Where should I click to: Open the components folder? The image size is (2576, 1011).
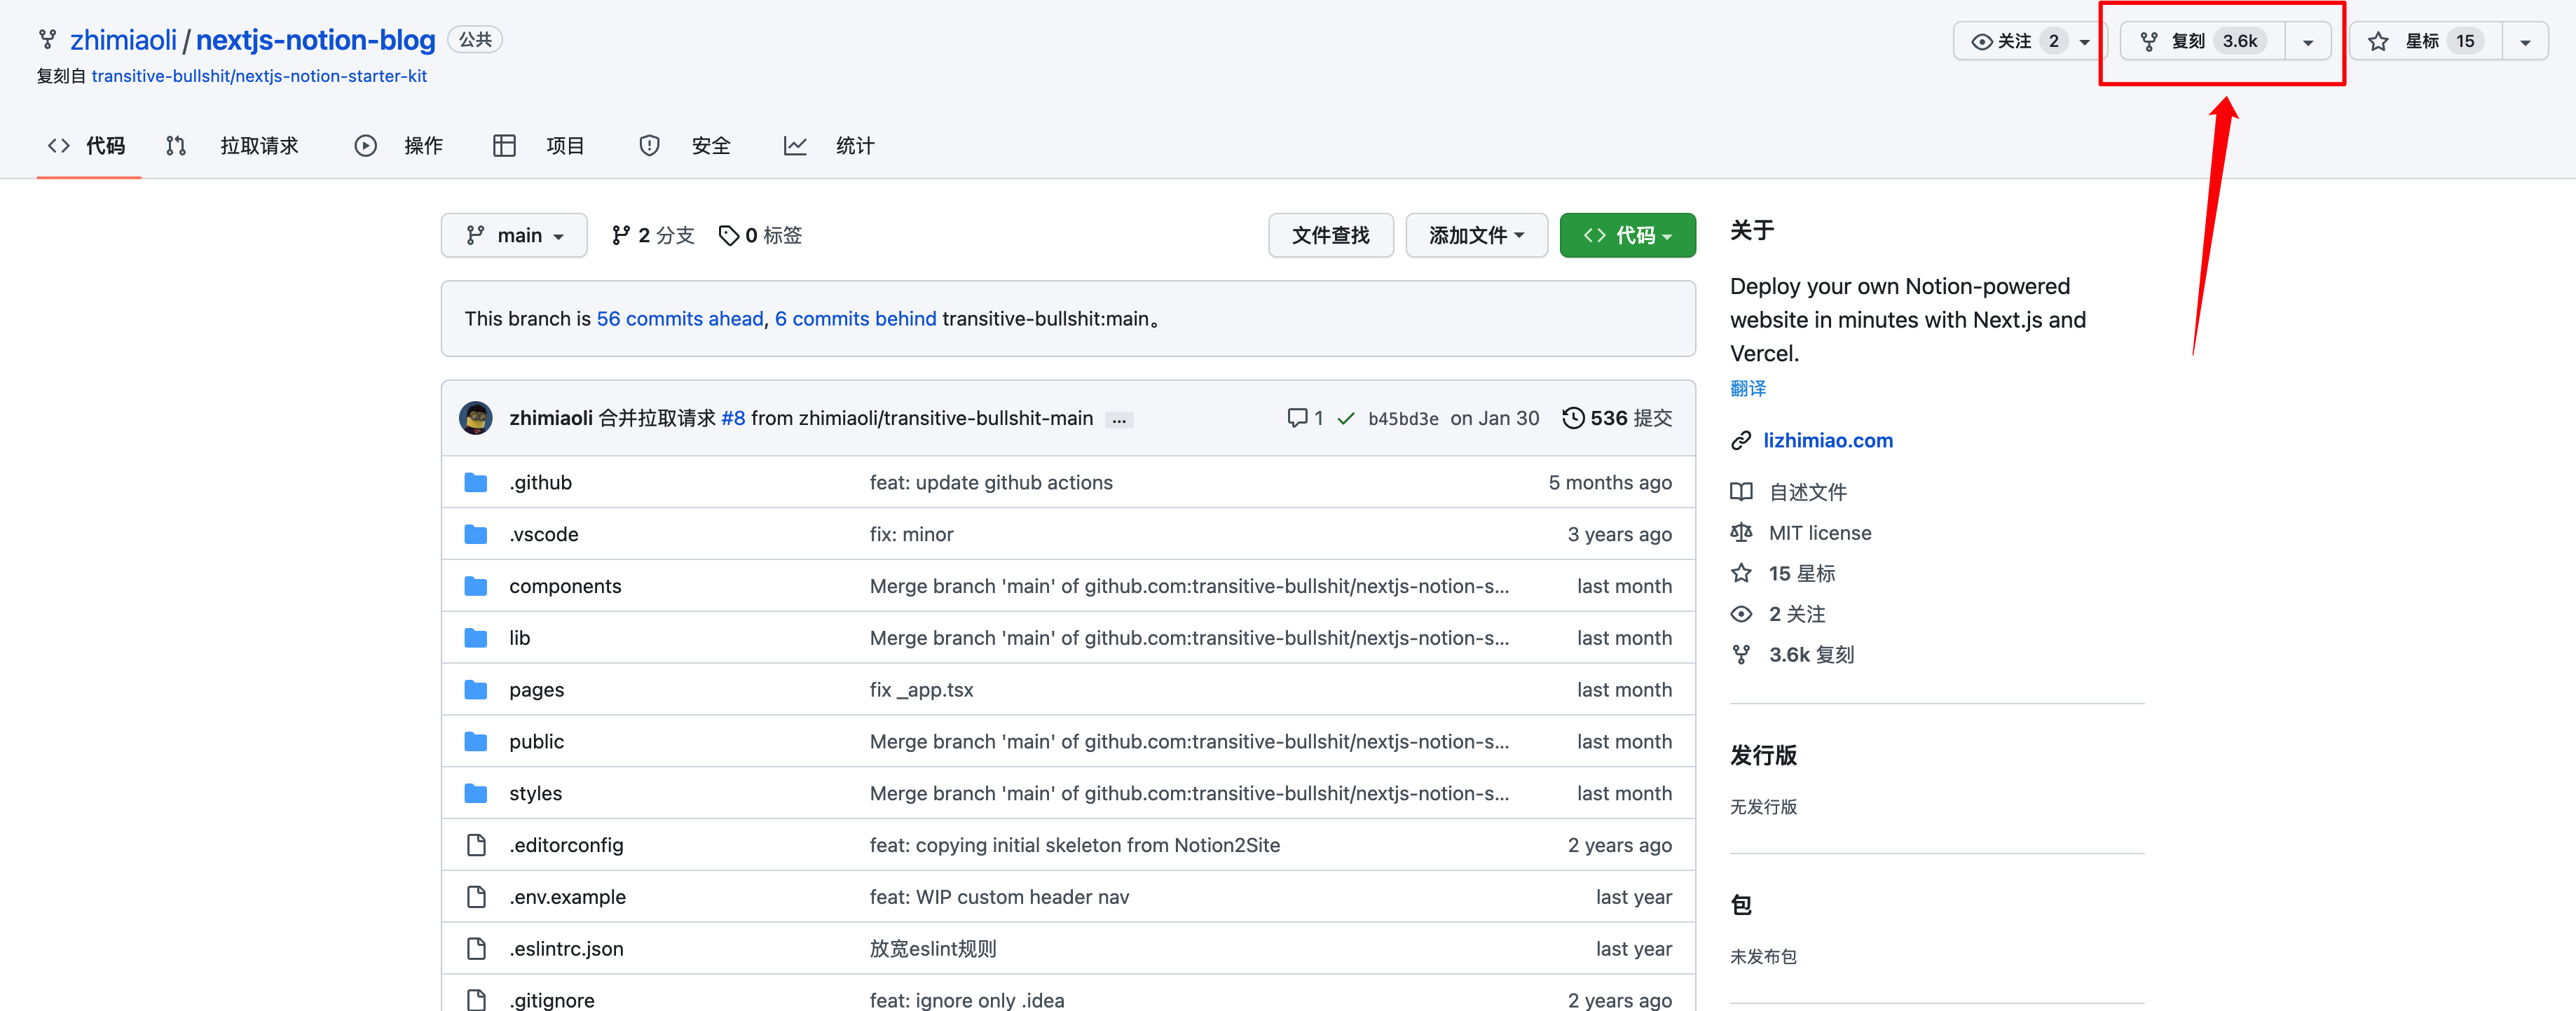pos(565,587)
